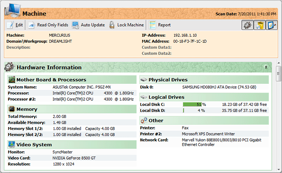282x173 pixels.
Task: Click the scrollbar down arrow
Action: 278,169
